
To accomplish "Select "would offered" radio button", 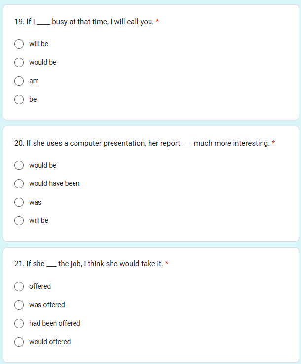I will pyautogui.click(x=19, y=342).
